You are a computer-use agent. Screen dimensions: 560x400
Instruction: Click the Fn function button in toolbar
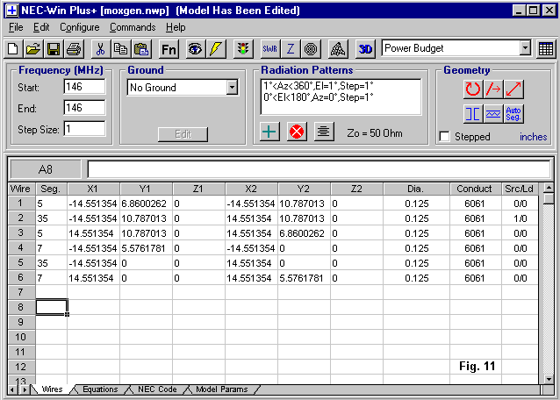click(x=169, y=49)
